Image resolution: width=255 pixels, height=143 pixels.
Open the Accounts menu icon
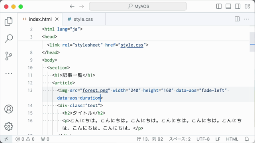point(9,109)
